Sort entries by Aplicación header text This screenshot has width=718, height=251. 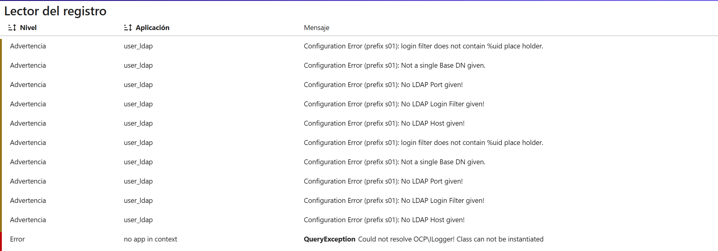(152, 28)
